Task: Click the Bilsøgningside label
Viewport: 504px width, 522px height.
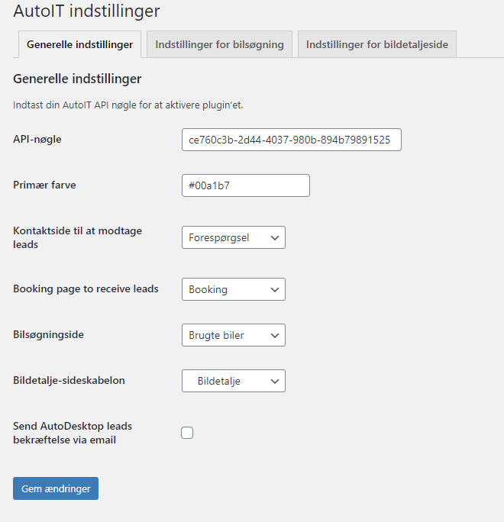Action: 49,334
